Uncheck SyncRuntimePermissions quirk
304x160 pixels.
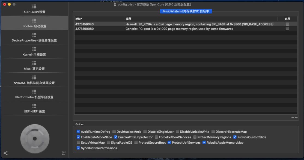pos(78,148)
